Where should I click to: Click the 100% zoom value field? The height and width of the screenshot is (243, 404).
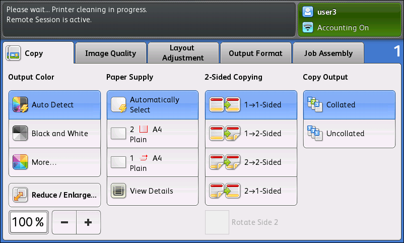(x=28, y=222)
